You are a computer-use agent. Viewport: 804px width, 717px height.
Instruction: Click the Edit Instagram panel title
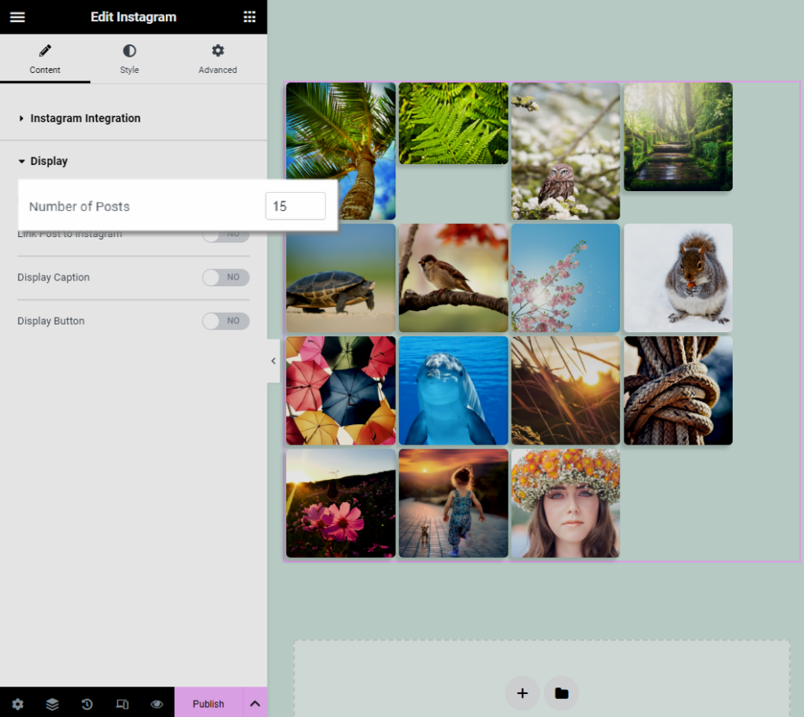[x=133, y=17]
